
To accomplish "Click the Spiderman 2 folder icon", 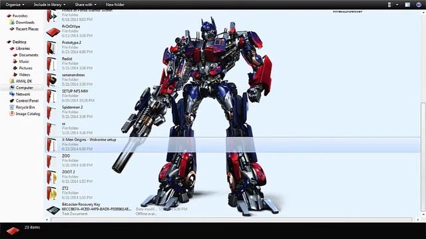I will [x=52, y=112].
